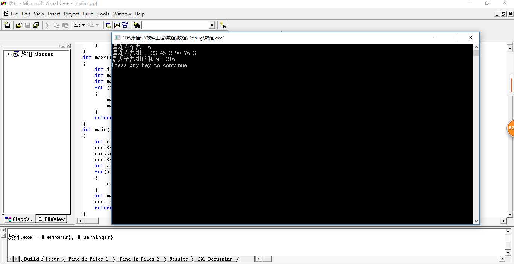The width and height of the screenshot is (514, 264).
Task: Click the console window scrollbar thumb
Action: coord(476,53)
